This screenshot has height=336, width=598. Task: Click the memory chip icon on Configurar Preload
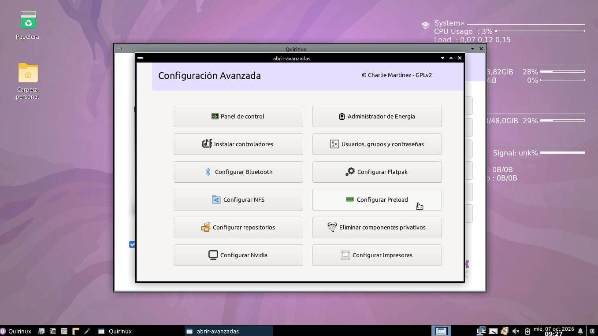pos(350,199)
